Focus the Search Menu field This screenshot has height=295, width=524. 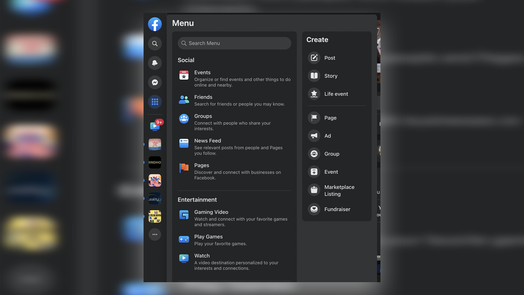(x=234, y=43)
